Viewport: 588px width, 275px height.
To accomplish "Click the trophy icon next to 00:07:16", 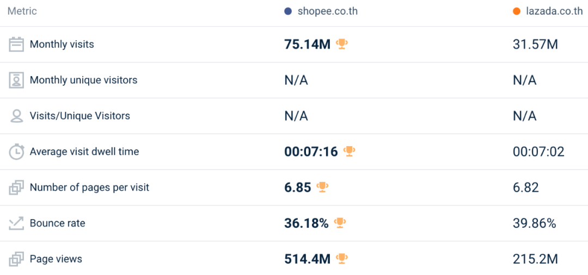I will pos(350,152).
